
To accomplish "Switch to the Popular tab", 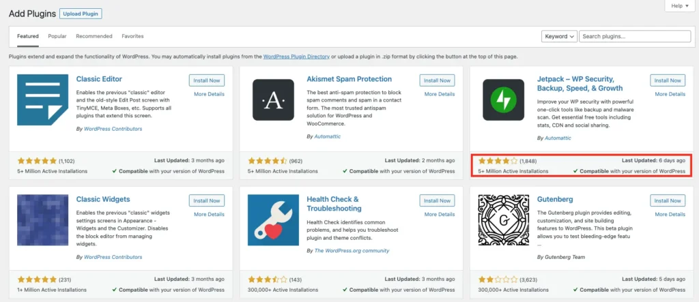I will click(x=57, y=36).
